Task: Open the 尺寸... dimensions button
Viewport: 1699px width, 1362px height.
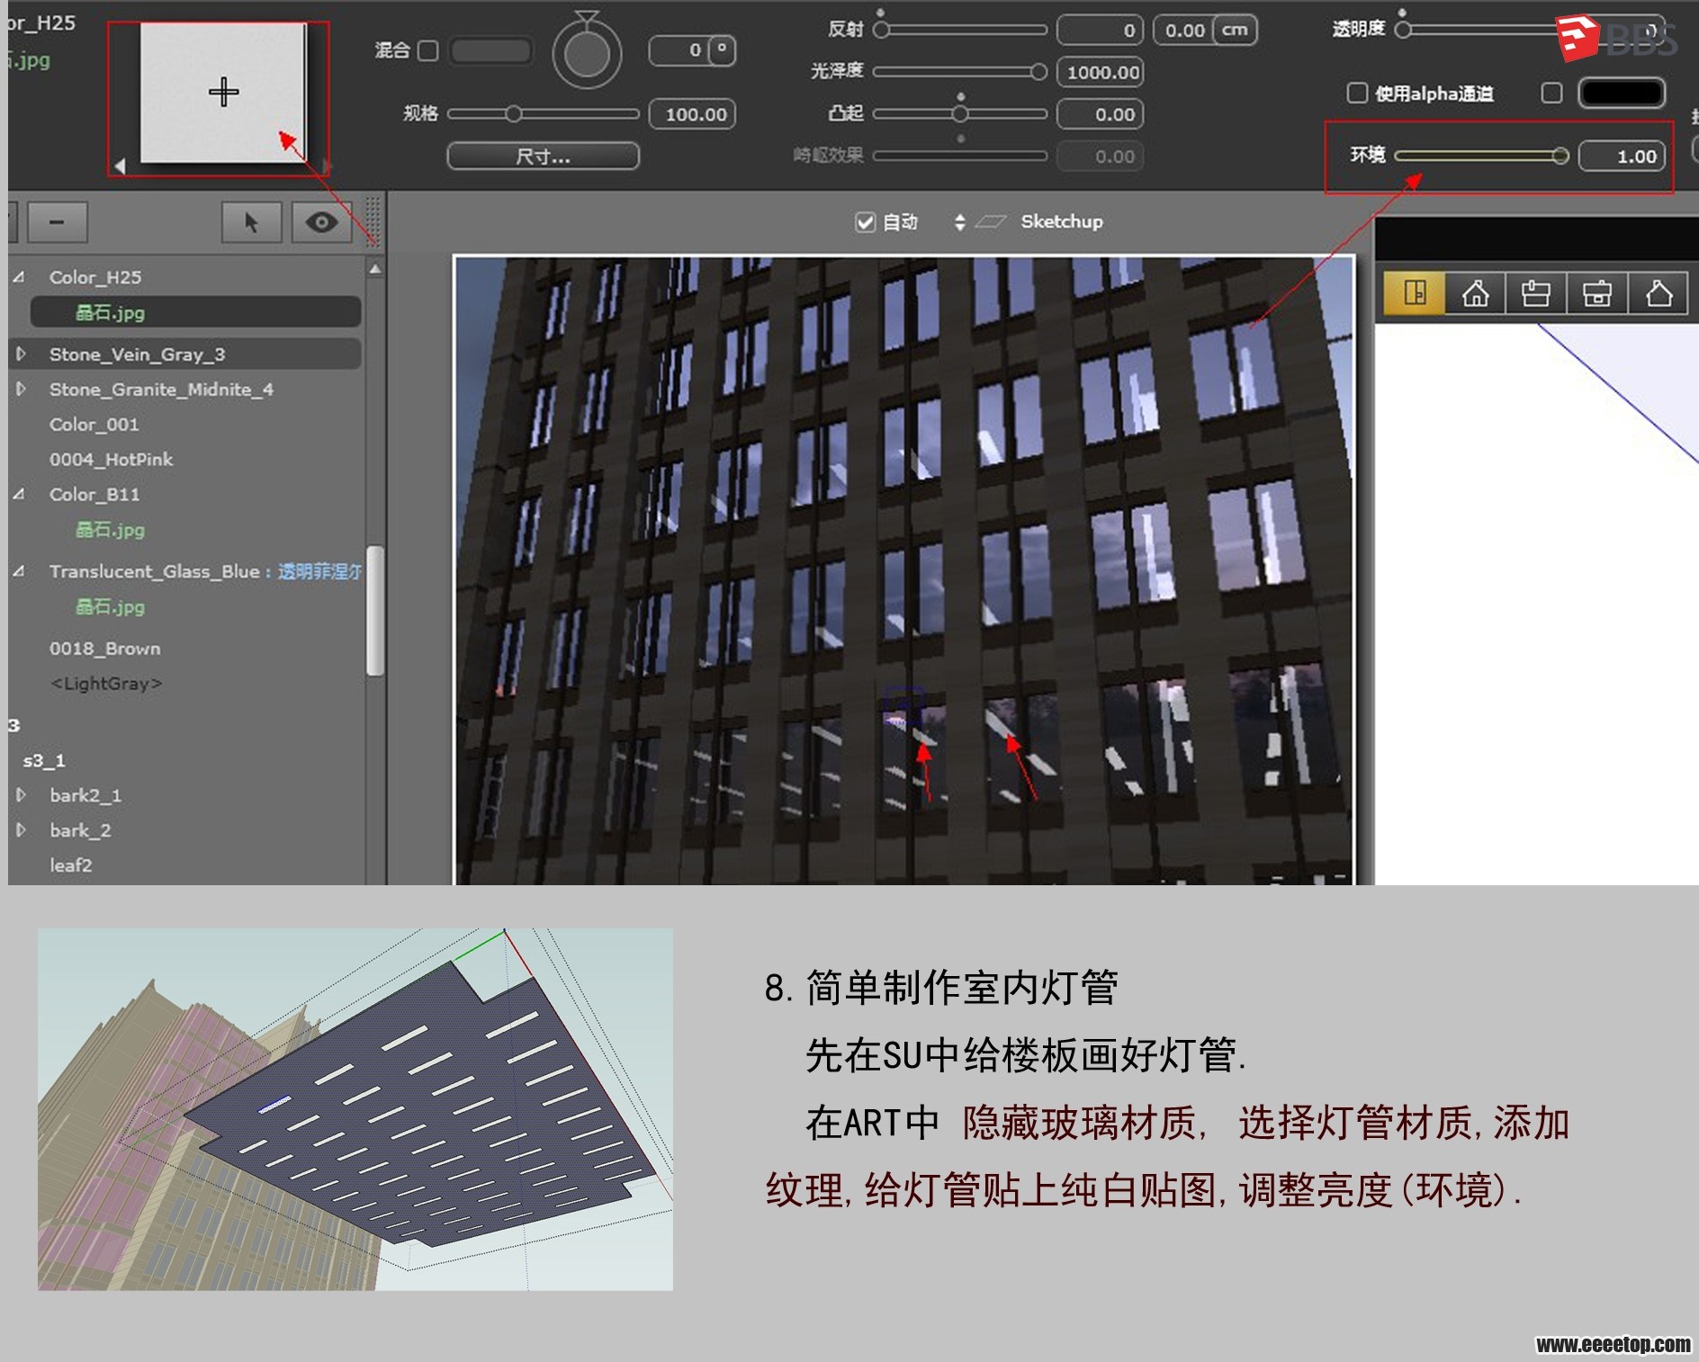Action: click(543, 157)
